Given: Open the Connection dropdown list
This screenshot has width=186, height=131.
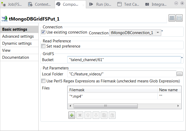Looking at the screenshot, I should point(158,33).
